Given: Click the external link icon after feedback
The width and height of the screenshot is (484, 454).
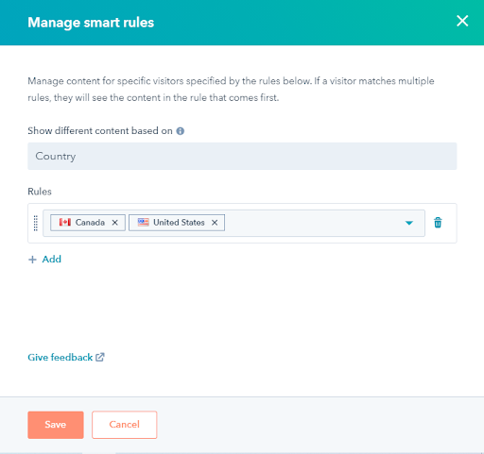Looking at the screenshot, I should 100,357.
